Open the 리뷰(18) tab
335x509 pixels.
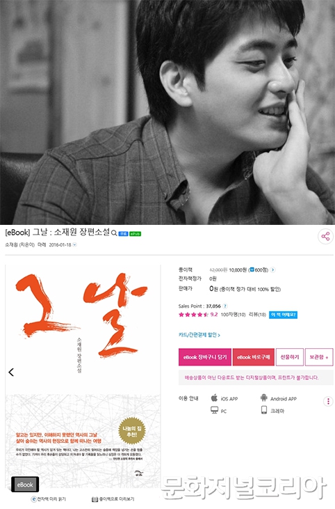coord(257,315)
